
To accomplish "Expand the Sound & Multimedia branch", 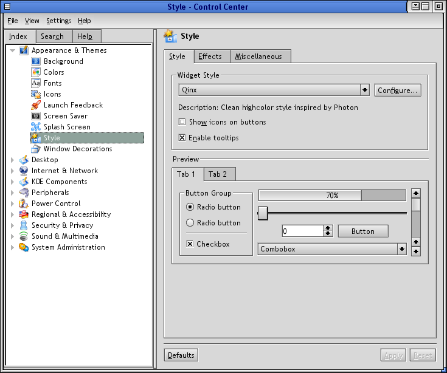I will (x=12, y=236).
